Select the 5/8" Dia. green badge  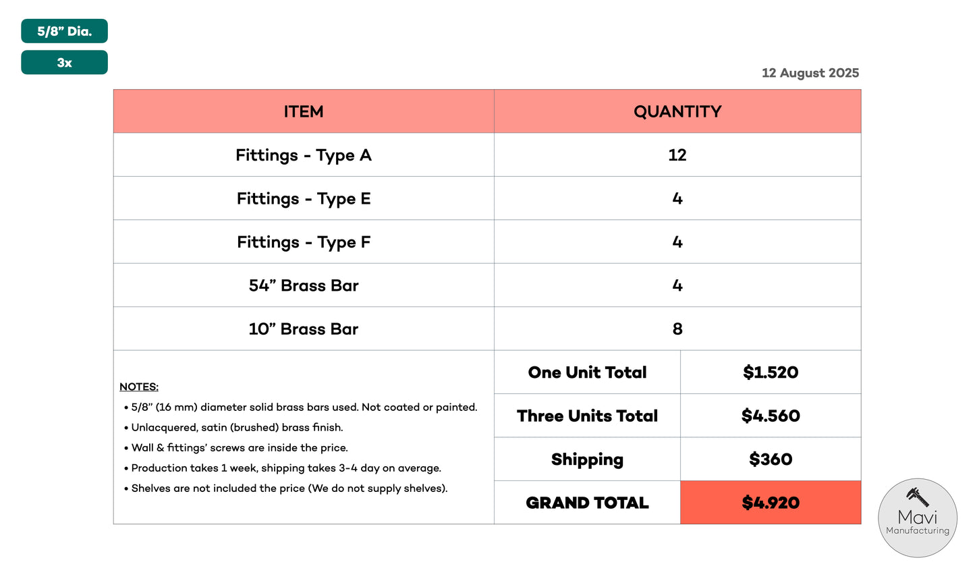(x=64, y=31)
